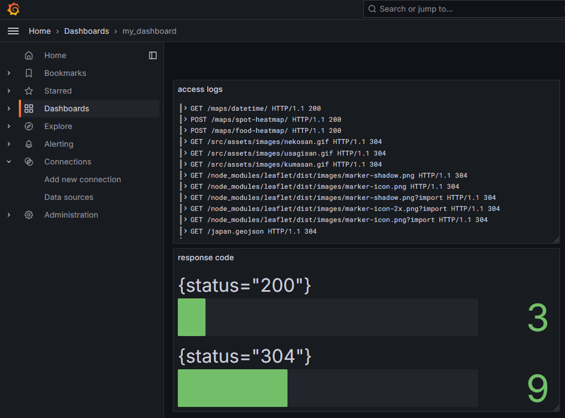Open Starred in the sidebar
Image resolution: width=565 pixels, height=418 pixels.
click(x=58, y=91)
